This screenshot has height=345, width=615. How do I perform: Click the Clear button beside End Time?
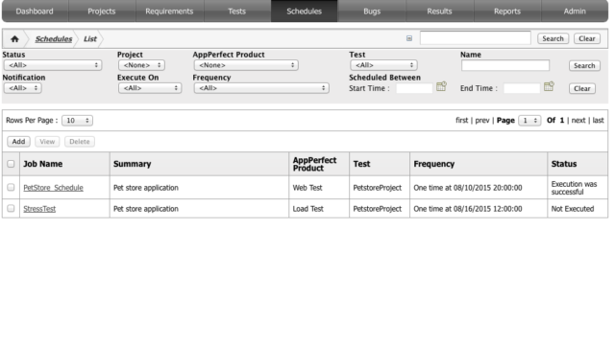pos(582,88)
